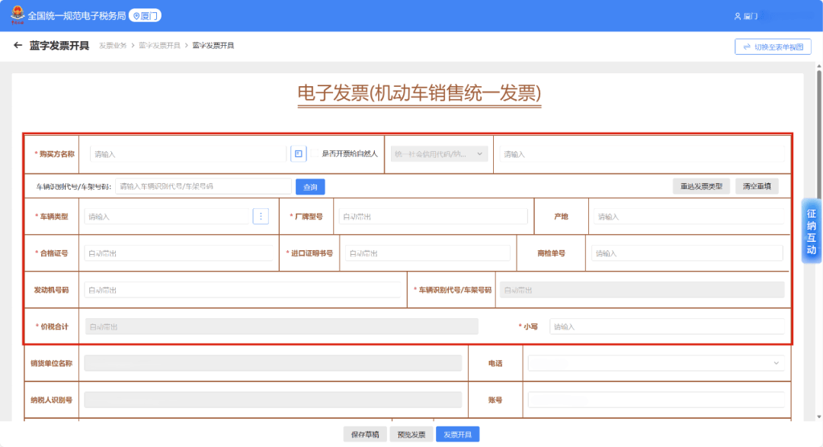Click 清空重填 to reset the form

pos(757,187)
